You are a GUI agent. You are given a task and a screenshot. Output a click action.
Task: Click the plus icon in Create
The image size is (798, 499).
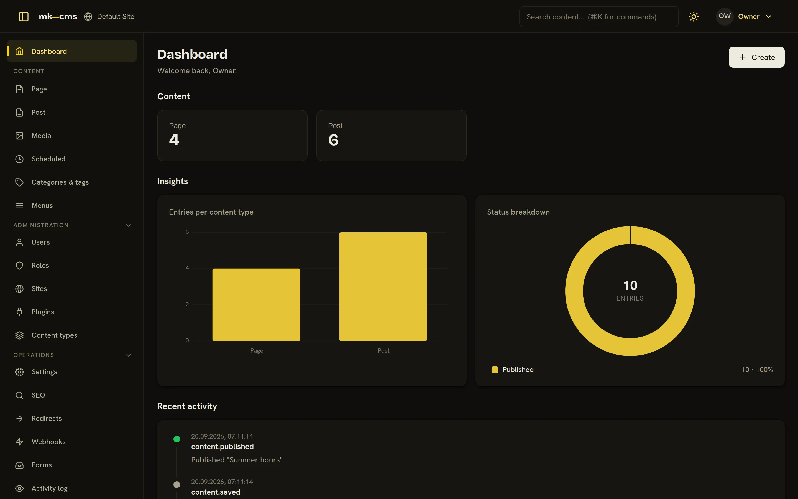[743, 57]
